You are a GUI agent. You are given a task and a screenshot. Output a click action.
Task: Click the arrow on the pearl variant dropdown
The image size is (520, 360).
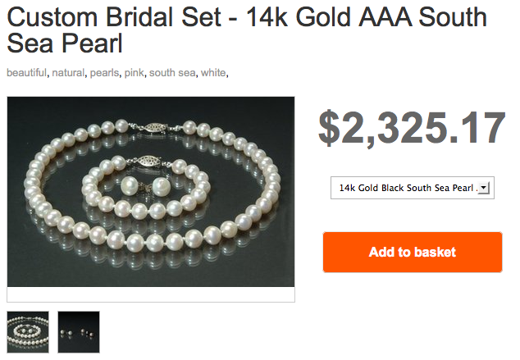tap(482, 189)
